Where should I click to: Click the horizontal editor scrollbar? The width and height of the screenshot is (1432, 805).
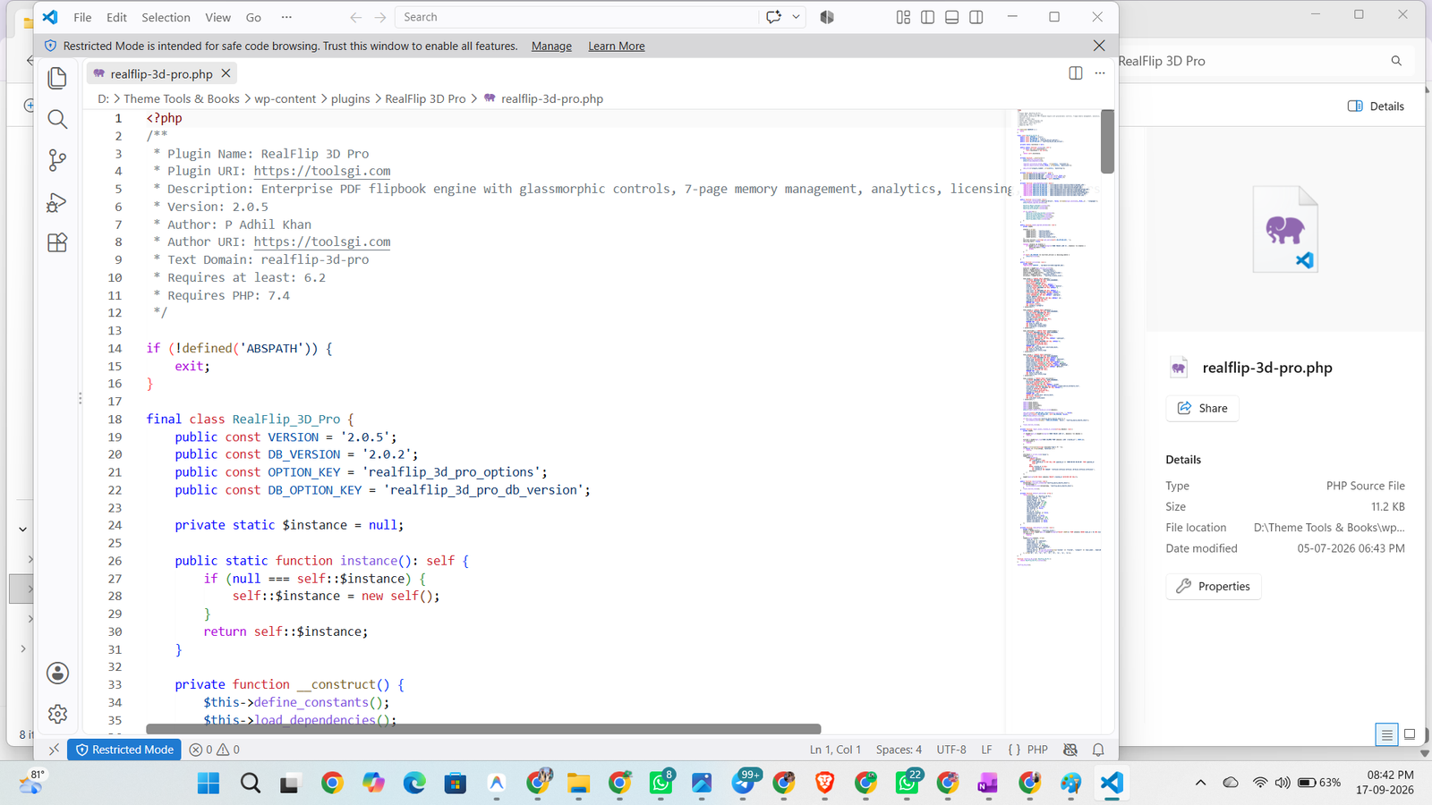coord(483,729)
